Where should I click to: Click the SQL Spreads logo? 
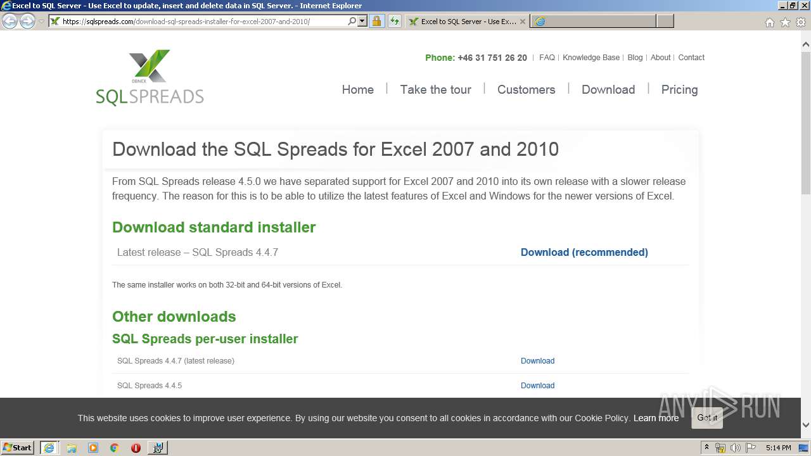click(x=150, y=77)
